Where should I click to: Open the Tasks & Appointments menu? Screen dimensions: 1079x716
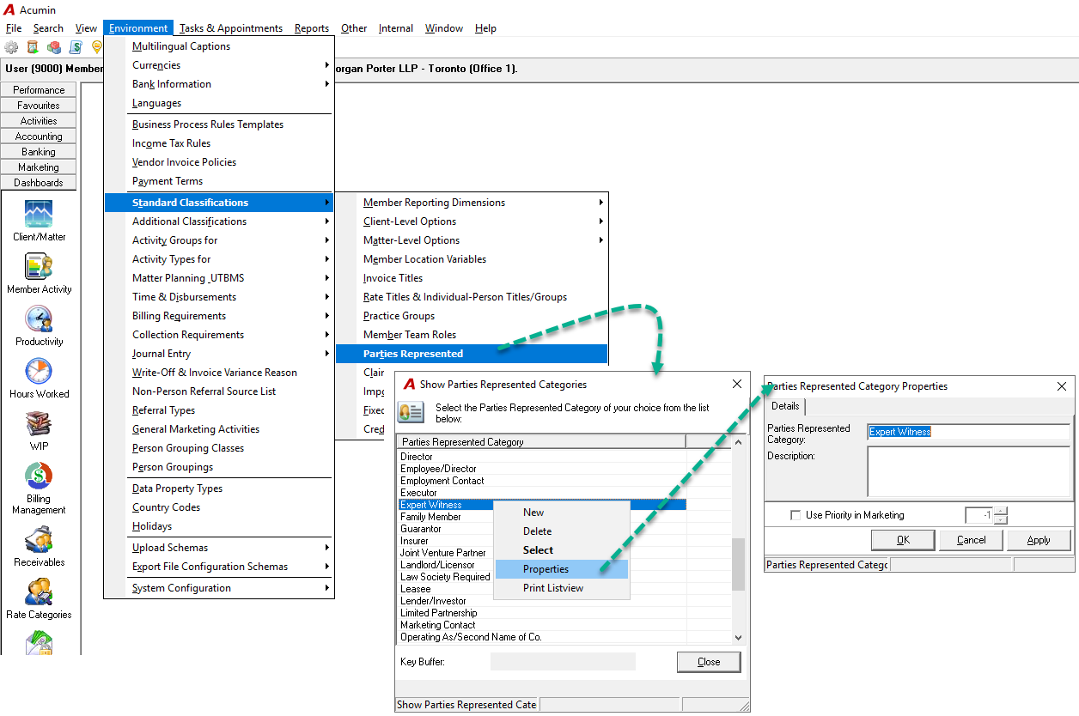point(231,28)
